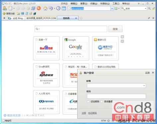Screen dimensions: 157x124
Task: Open the History clock icon
Action: coord(58,8)
